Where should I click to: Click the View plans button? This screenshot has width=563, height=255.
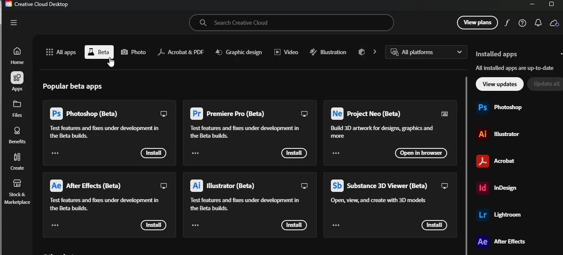pyautogui.click(x=478, y=23)
